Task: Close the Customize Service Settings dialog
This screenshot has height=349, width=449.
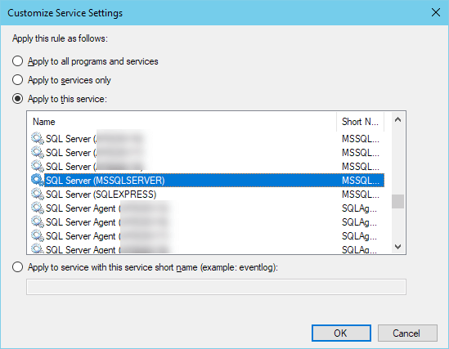Action: (x=436, y=12)
